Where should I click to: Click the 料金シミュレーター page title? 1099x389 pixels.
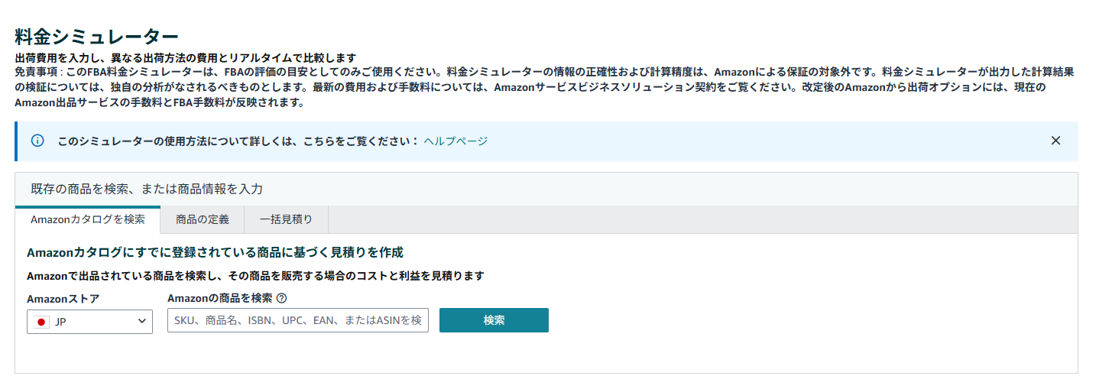point(96,36)
